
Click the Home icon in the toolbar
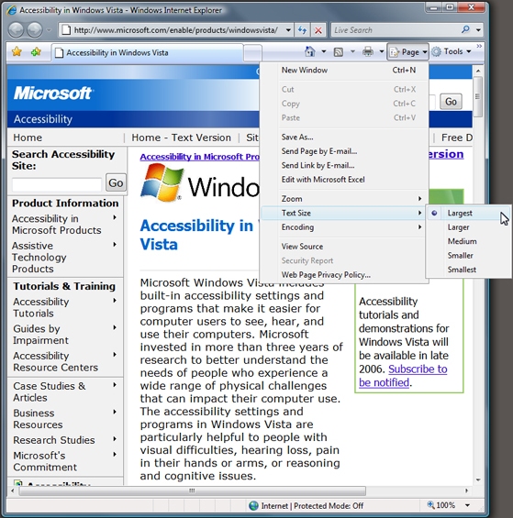310,51
